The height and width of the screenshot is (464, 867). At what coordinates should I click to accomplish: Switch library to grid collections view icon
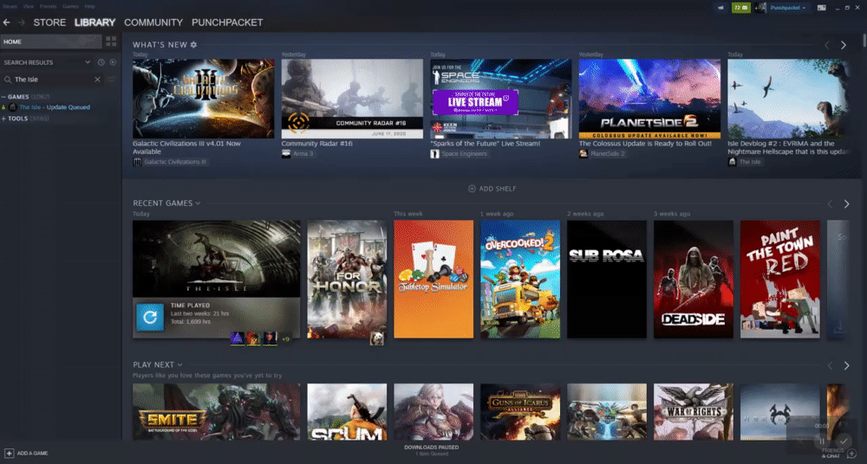point(111,42)
